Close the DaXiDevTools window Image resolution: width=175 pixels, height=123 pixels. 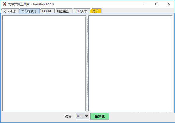(169, 4)
